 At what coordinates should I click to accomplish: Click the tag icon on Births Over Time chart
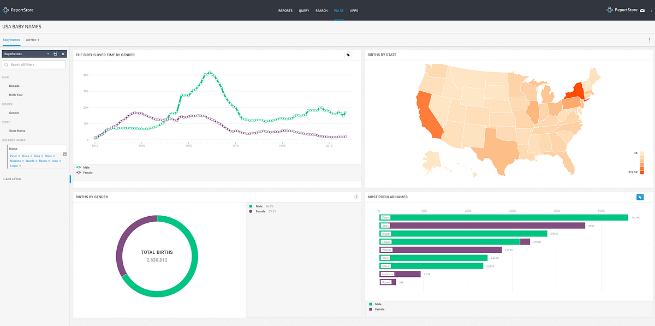(348, 55)
